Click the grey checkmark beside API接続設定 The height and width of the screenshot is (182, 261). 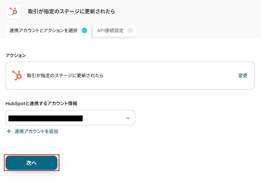(x=130, y=30)
